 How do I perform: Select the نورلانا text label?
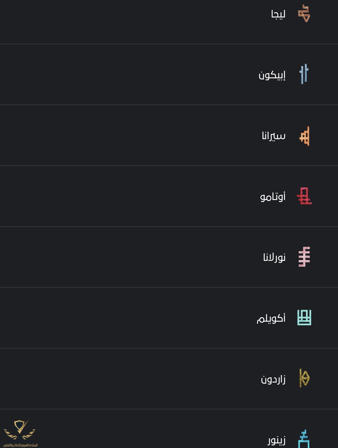pos(274,257)
